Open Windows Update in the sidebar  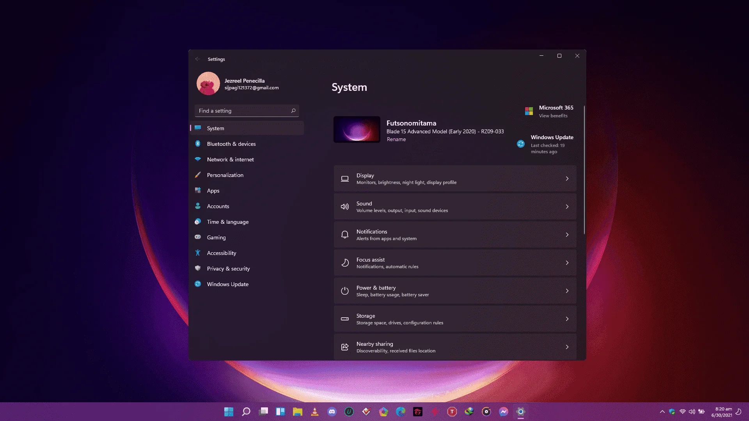[x=247, y=284]
